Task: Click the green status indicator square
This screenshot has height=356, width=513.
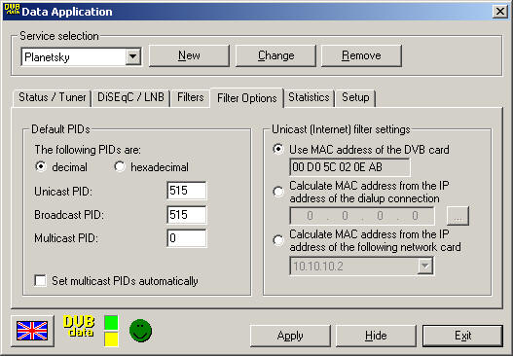Action: [111, 323]
